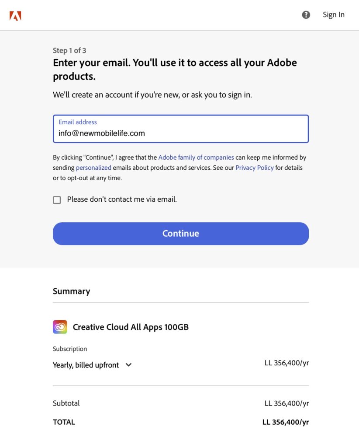Viewport: 359px width, 448px height.
Task: Click the Subtotal row label
Action: coord(66,403)
